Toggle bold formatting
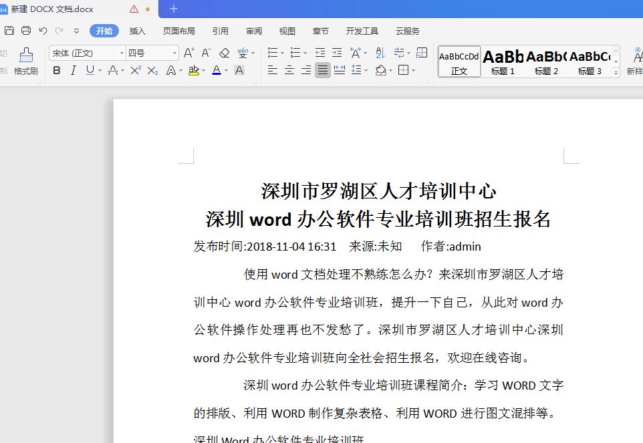The height and width of the screenshot is (443, 643). pos(57,70)
